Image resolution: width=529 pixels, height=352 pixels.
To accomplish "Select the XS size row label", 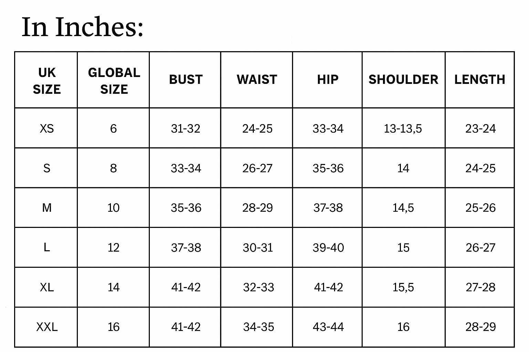I will click(x=47, y=129).
